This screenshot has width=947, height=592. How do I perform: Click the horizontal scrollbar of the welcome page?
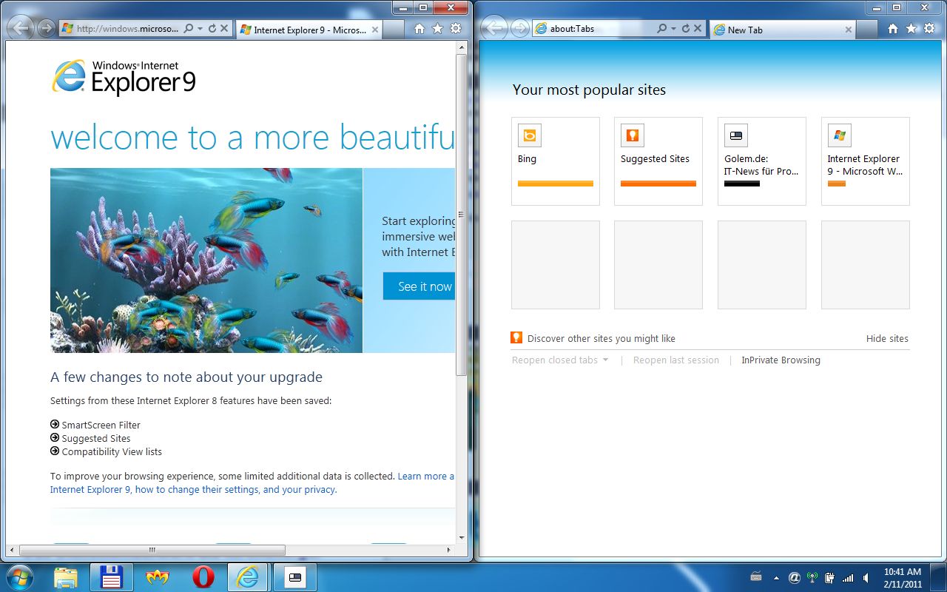(x=152, y=551)
